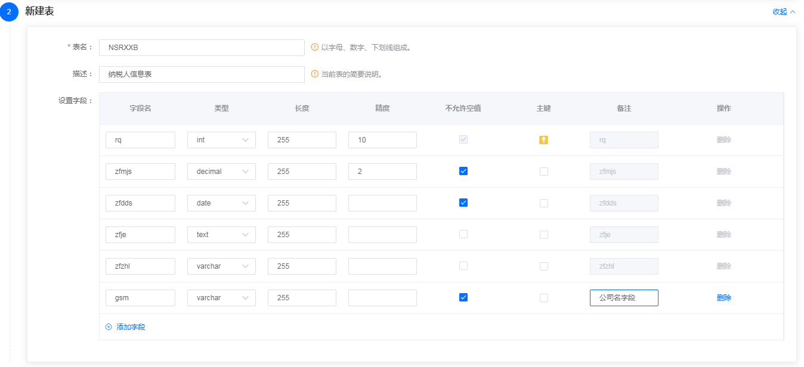The image size is (804, 367).
Task: Open type dropdown for rq field
Action: tap(221, 140)
